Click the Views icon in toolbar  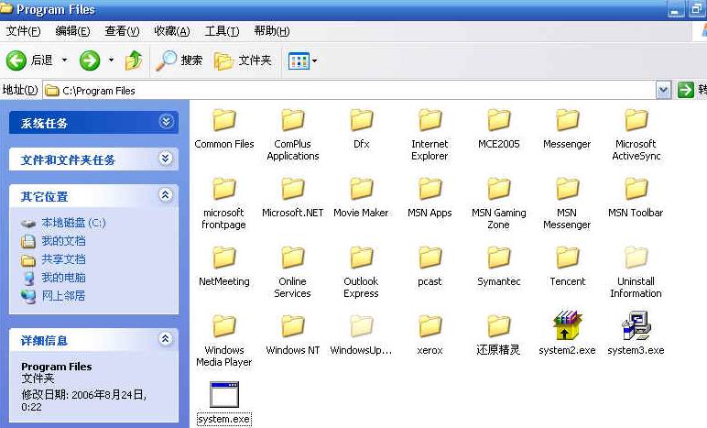[x=299, y=60]
